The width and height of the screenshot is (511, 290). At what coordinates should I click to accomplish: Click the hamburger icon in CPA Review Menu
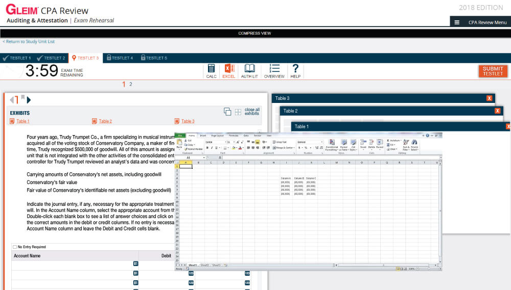tap(457, 22)
